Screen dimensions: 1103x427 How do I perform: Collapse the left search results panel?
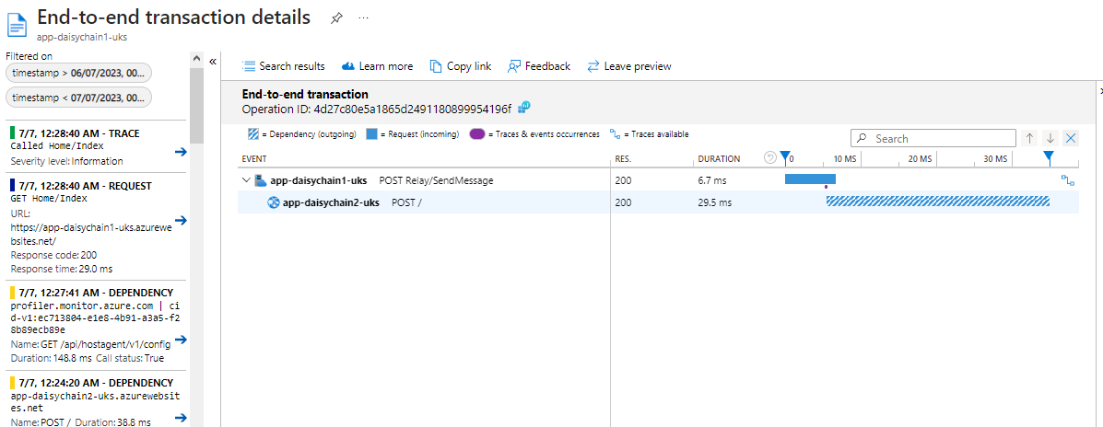[x=213, y=62]
